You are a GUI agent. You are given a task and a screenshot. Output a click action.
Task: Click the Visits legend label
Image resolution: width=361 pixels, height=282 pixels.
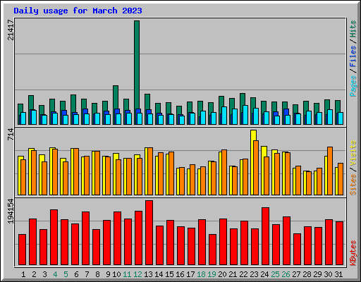pos(353,154)
